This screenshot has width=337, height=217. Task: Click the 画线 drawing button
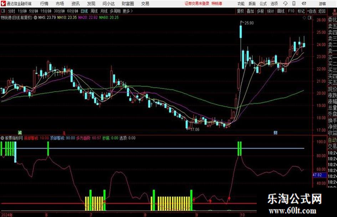[281, 11]
